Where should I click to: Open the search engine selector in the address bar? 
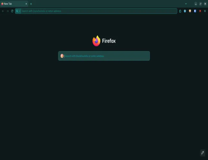tap(18, 11)
